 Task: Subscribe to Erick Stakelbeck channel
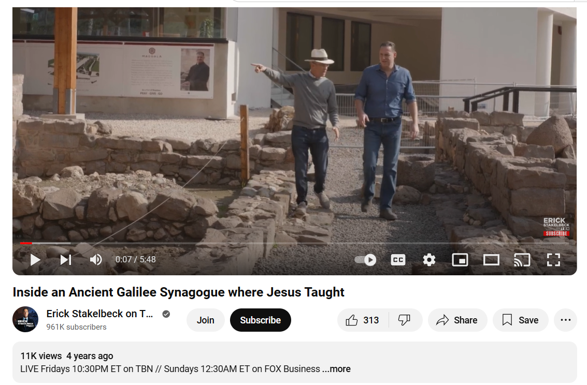[260, 320]
